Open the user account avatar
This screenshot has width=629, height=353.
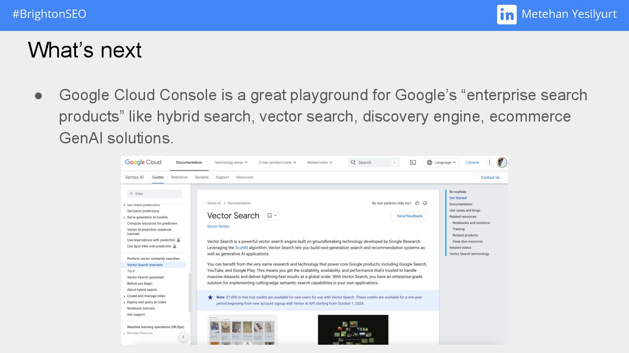502,163
